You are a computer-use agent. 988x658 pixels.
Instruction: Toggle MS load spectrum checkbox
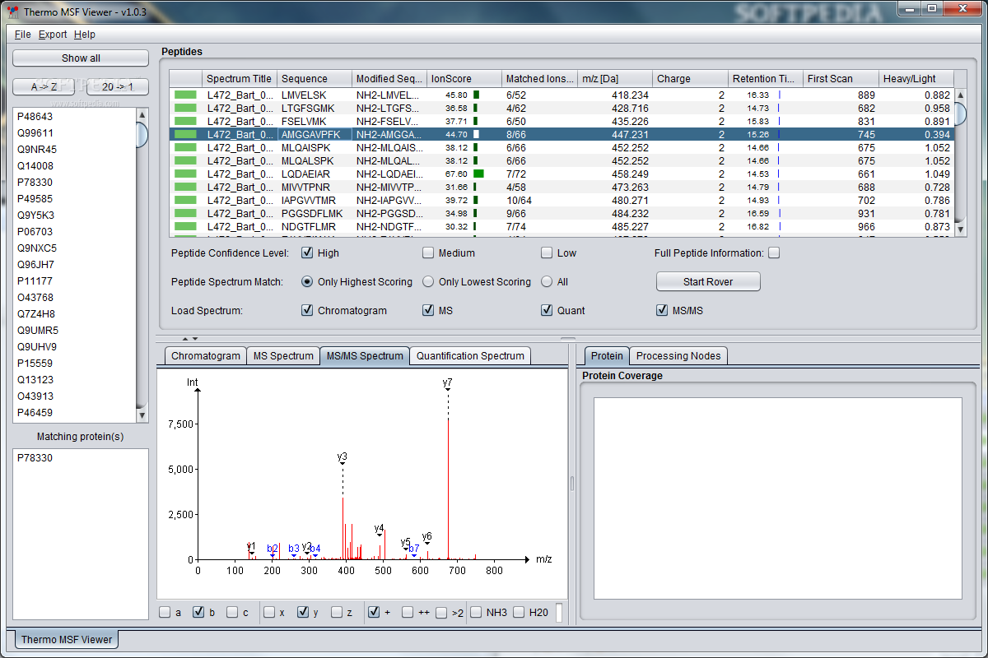428,310
